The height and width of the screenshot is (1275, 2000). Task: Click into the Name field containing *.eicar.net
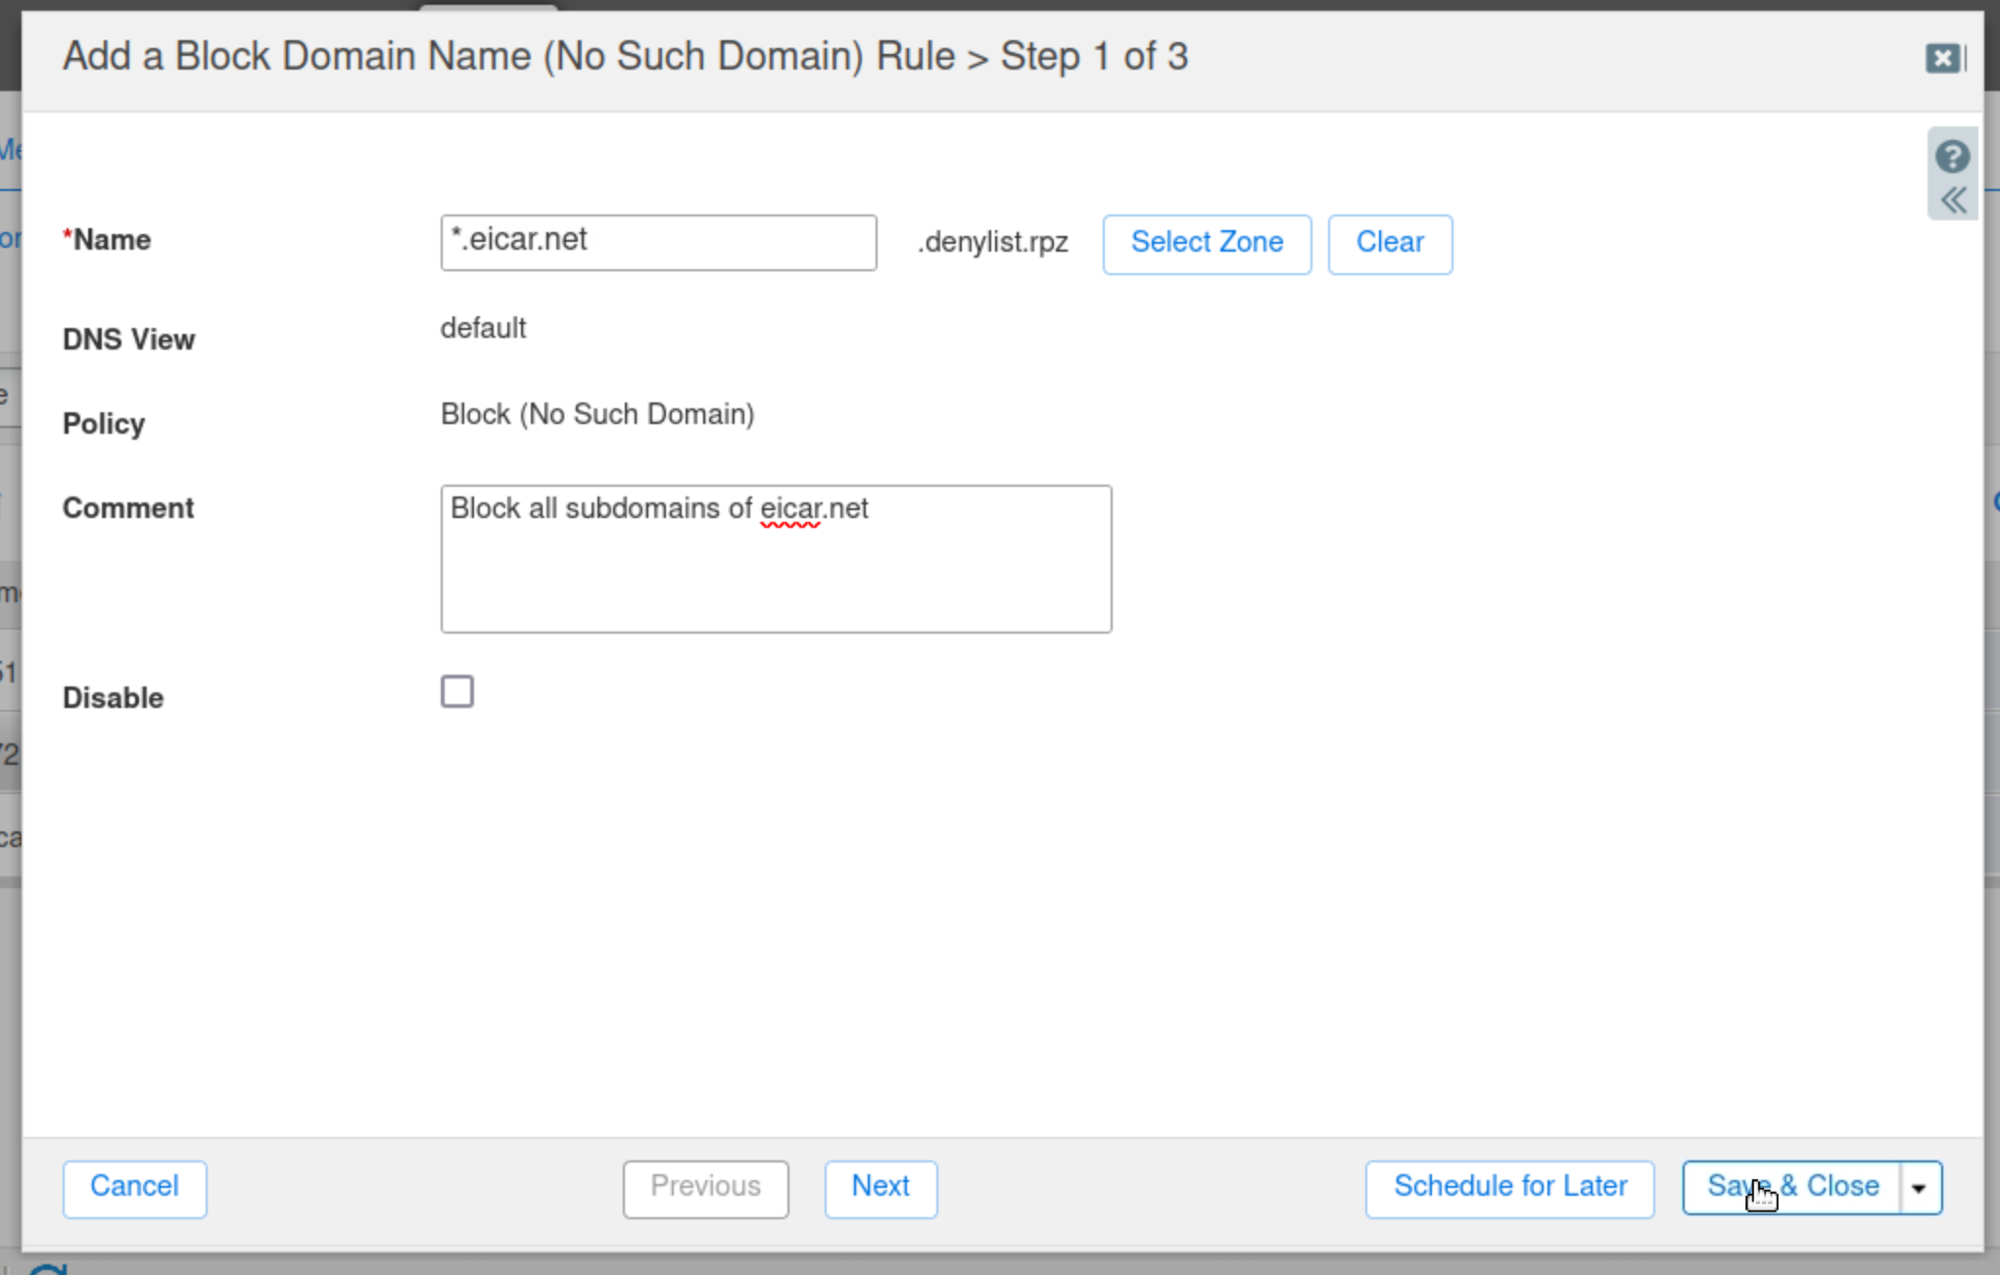pos(658,242)
